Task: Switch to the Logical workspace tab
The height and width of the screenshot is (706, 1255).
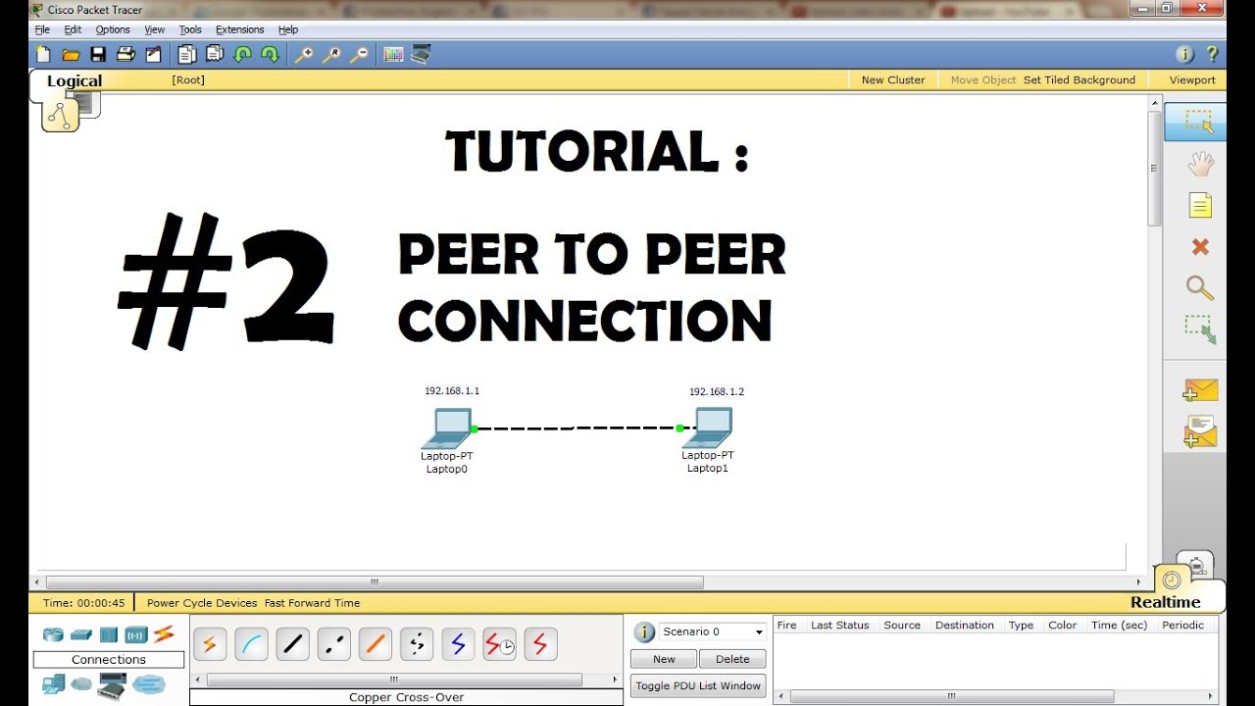Action: [x=75, y=81]
